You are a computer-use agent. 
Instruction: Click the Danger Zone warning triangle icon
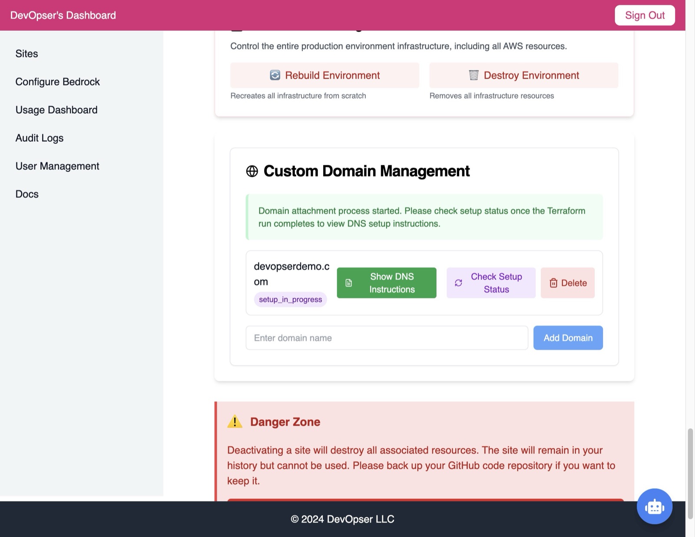pos(235,421)
